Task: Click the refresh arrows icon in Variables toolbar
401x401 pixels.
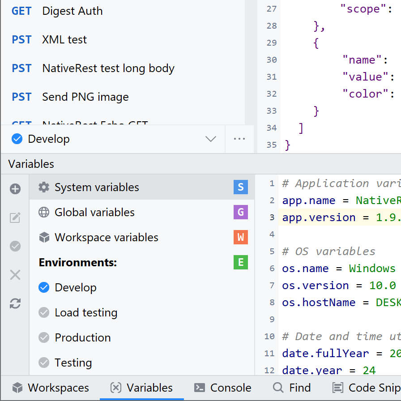Action: [15, 303]
